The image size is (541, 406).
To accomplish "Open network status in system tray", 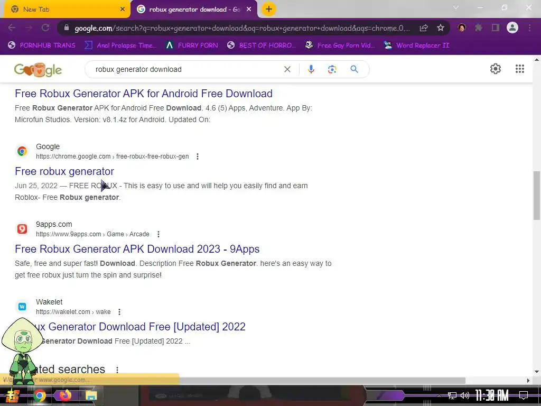I will (452, 395).
